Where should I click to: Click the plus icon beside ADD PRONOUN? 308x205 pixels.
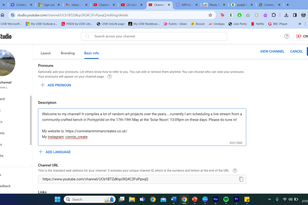[43, 85]
